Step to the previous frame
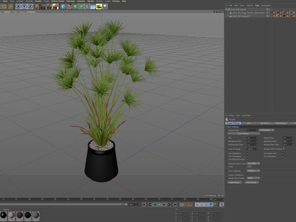 pyautogui.click(x=155, y=205)
